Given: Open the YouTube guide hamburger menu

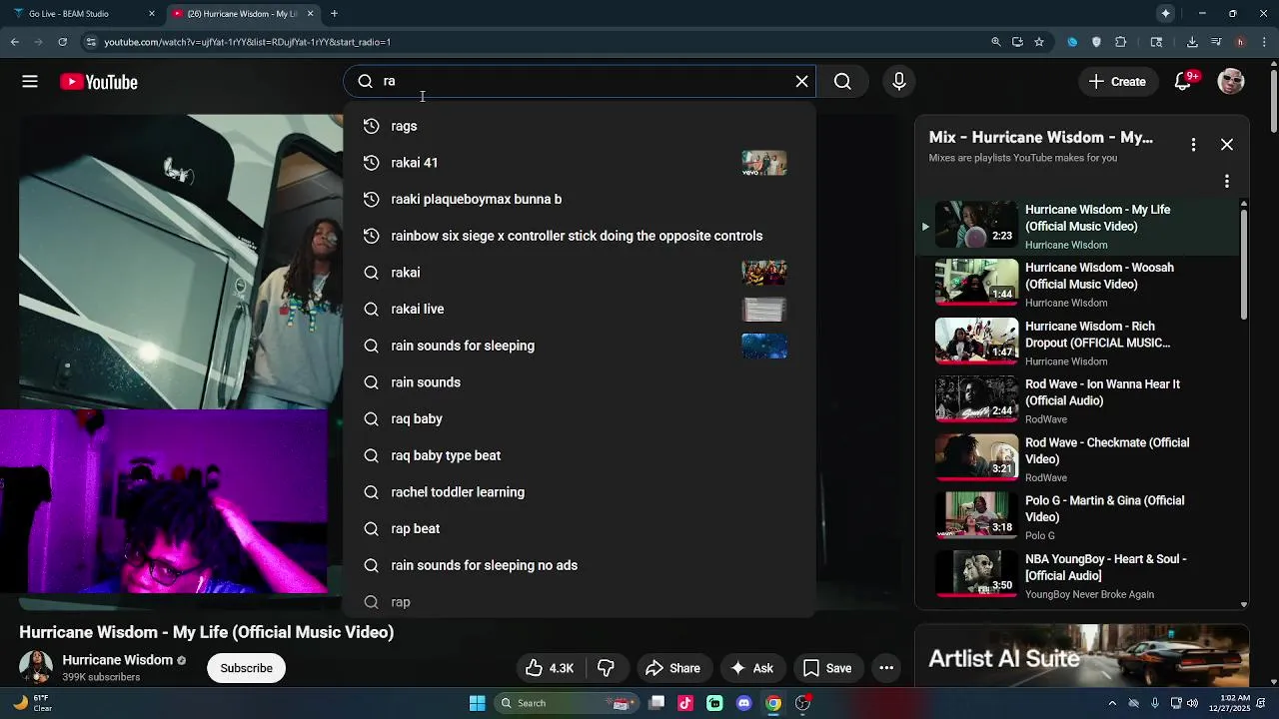Looking at the screenshot, I should click(x=30, y=82).
